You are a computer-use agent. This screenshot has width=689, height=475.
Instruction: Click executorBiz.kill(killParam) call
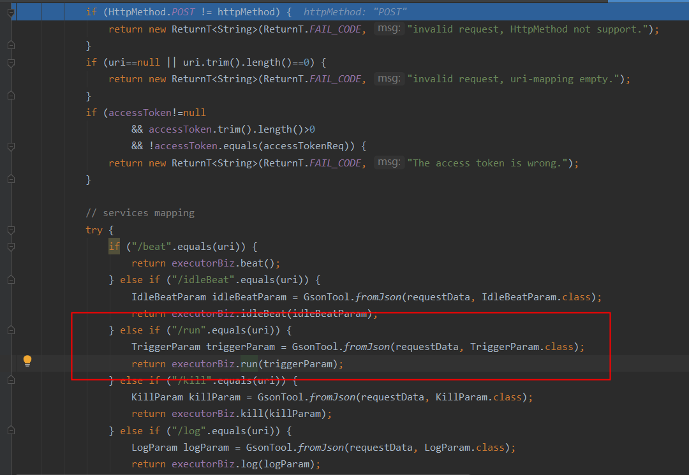pyautogui.click(x=249, y=414)
